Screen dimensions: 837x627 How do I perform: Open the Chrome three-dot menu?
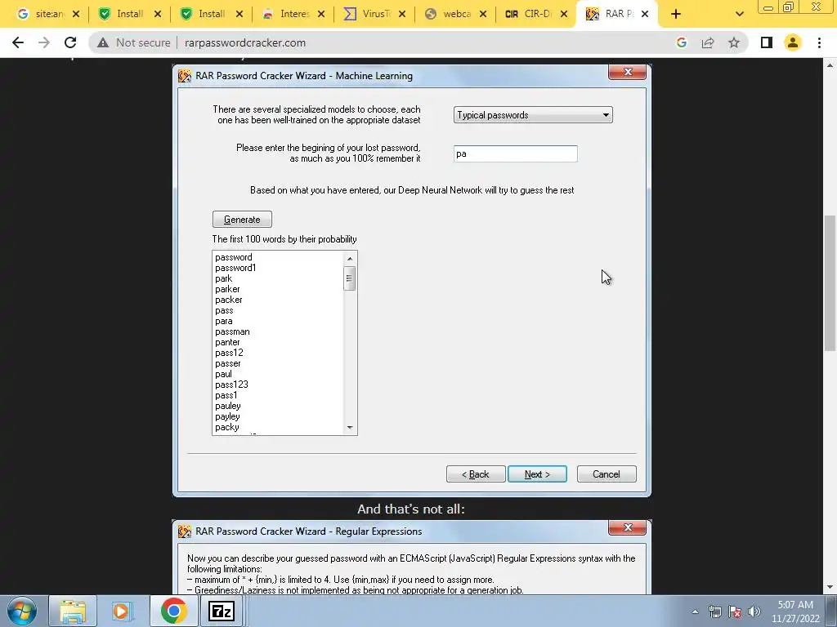[x=819, y=42]
